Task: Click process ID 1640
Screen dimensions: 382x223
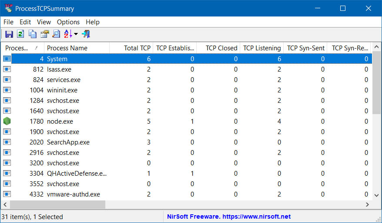Action: coord(37,111)
